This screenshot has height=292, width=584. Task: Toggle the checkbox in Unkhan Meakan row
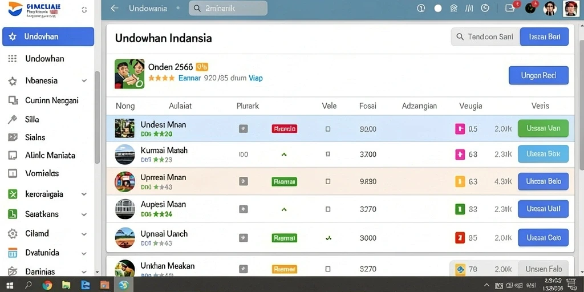[328, 269]
